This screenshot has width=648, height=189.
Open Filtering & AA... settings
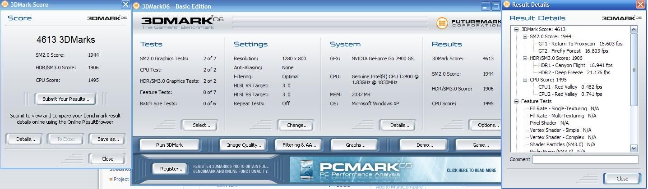pos(299,145)
